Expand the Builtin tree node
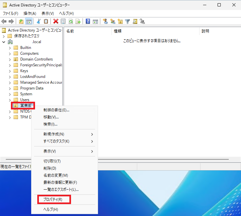 [x=10, y=48]
